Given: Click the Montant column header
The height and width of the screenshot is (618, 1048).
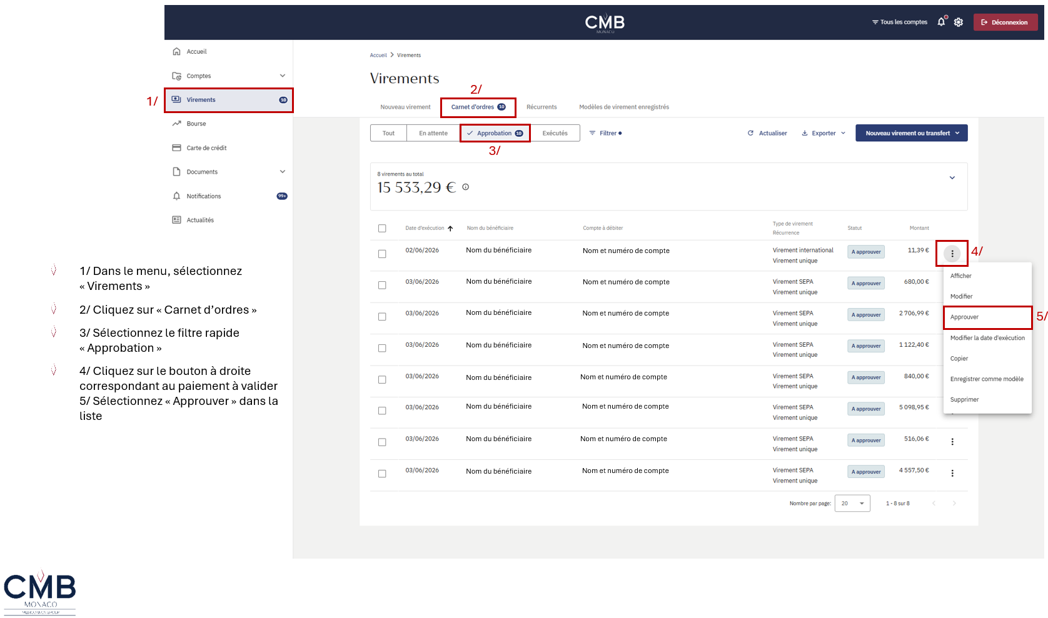Looking at the screenshot, I should click(x=919, y=228).
